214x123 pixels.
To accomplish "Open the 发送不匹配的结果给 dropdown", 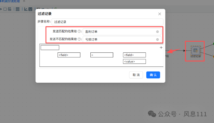I will coord(122,39).
